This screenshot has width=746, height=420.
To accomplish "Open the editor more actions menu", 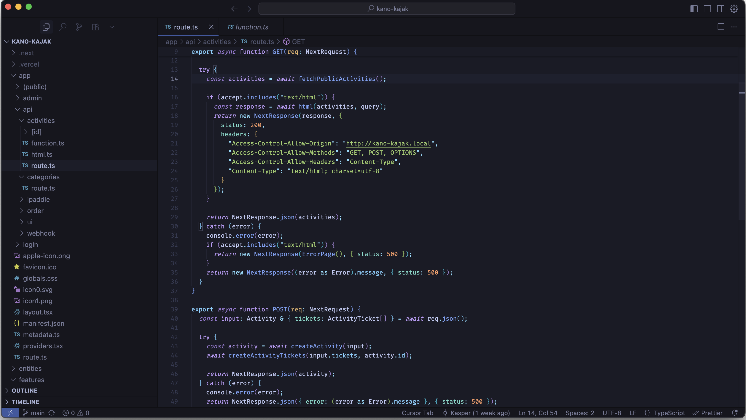I will point(734,27).
